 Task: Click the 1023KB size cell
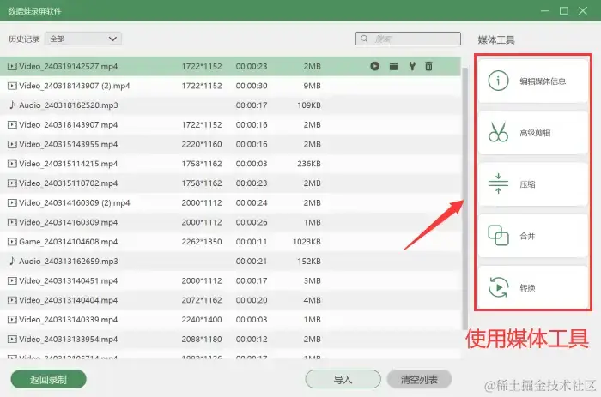(307, 242)
